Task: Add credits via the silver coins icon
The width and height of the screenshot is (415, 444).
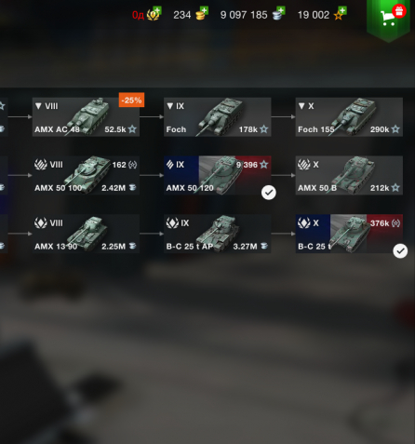Action: pyautogui.click(x=279, y=13)
